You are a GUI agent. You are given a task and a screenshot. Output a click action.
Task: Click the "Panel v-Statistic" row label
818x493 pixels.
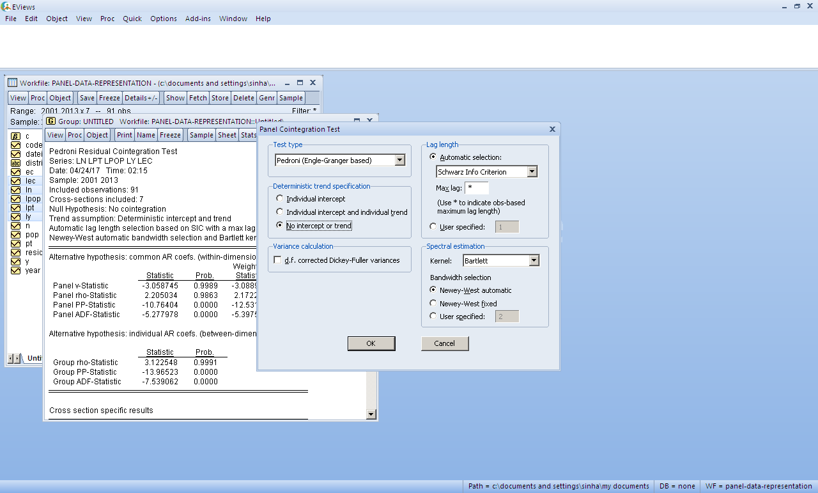pyautogui.click(x=81, y=286)
